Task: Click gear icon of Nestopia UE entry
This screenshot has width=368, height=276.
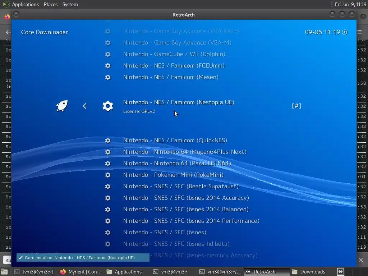Action: coord(108,106)
